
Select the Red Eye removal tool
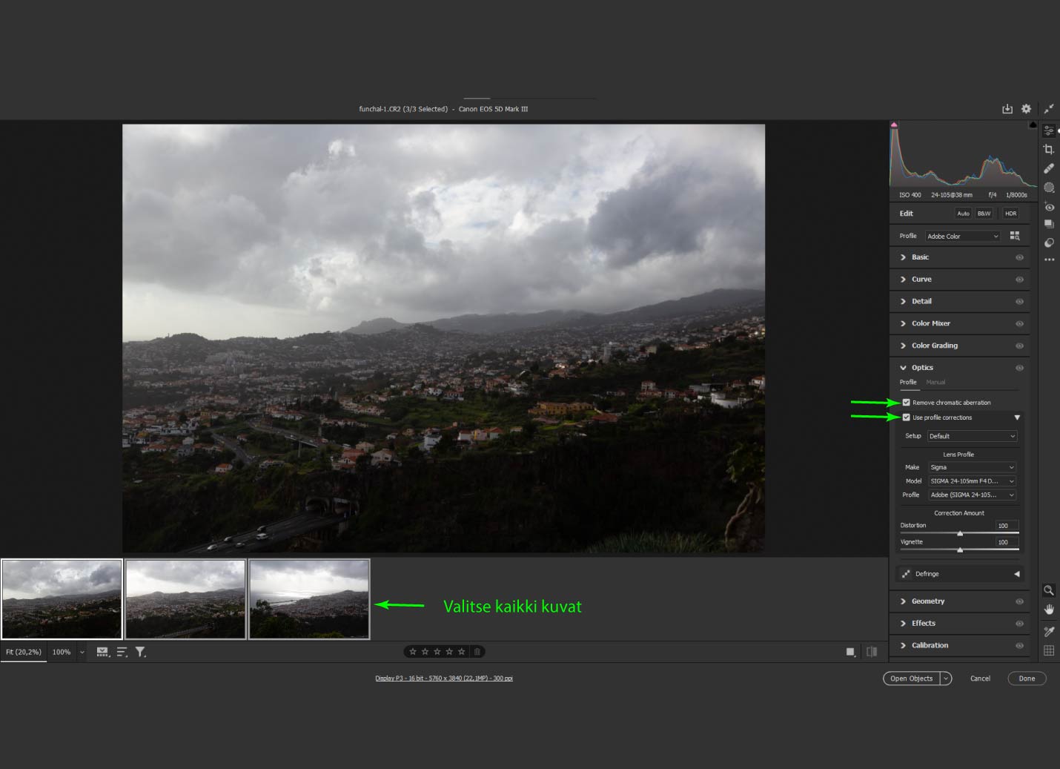[x=1049, y=207]
